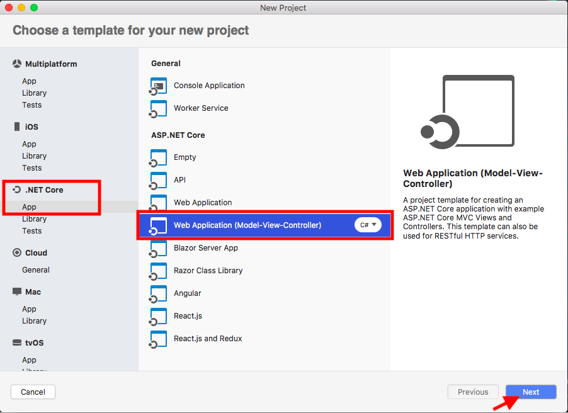568x413 pixels.
Task: Choose the React.js and Redux label
Action: pos(208,338)
